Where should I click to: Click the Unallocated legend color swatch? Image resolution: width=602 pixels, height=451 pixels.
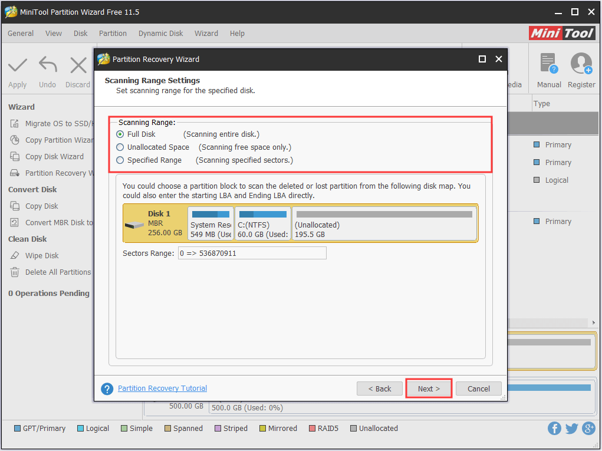click(354, 429)
